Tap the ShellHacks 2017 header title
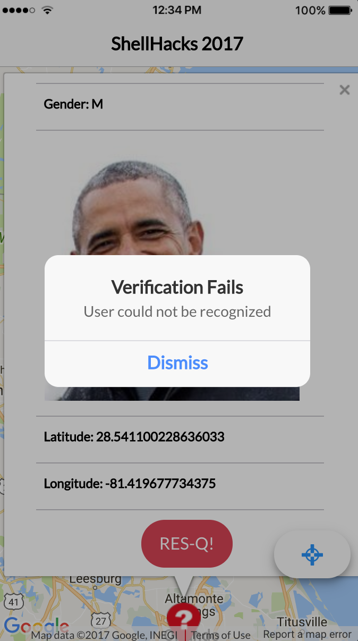358x641 pixels. click(x=177, y=44)
